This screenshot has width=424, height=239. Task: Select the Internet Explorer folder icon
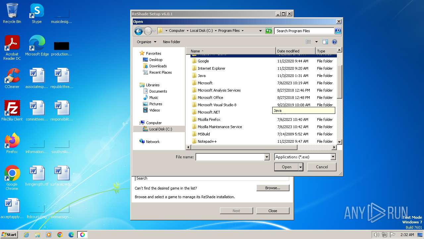(x=194, y=68)
